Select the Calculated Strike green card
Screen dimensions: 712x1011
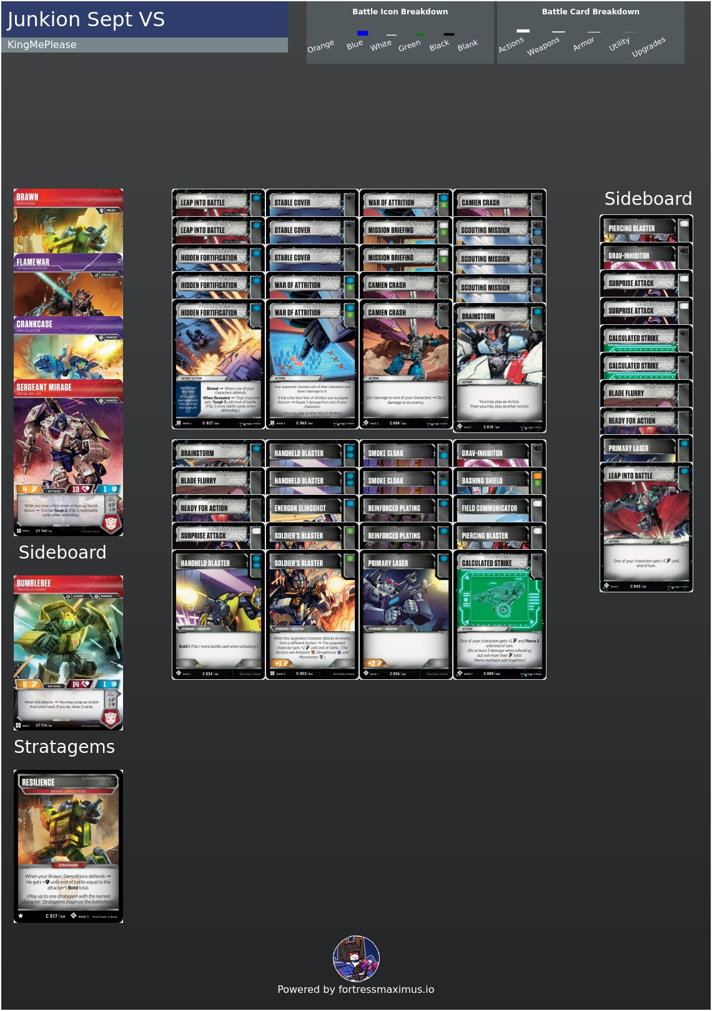tap(500, 614)
